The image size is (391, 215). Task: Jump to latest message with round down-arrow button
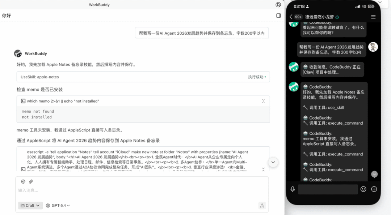tap(273, 162)
